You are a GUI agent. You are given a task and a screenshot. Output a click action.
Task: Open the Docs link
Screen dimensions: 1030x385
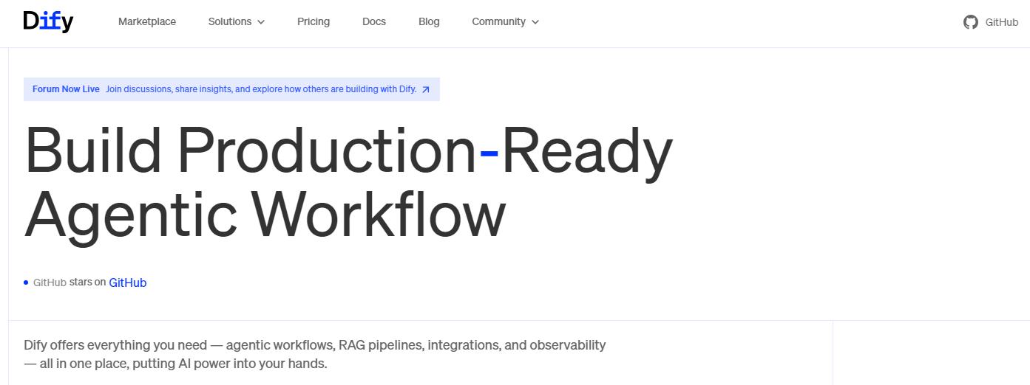(x=374, y=21)
